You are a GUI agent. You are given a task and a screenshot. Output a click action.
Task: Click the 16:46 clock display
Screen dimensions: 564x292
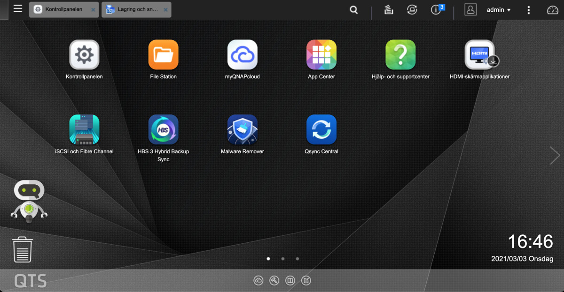[x=530, y=242]
